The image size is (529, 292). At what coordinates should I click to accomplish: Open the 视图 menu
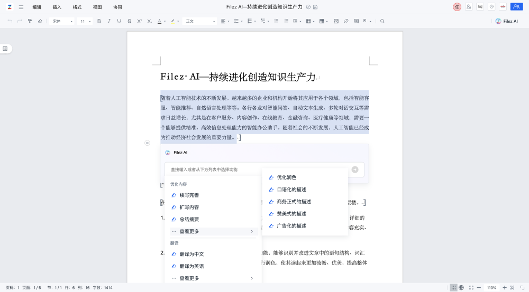[97, 7]
